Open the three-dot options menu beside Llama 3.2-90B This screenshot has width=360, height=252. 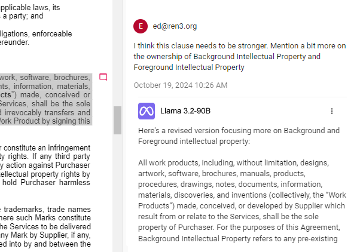(332, 111)
